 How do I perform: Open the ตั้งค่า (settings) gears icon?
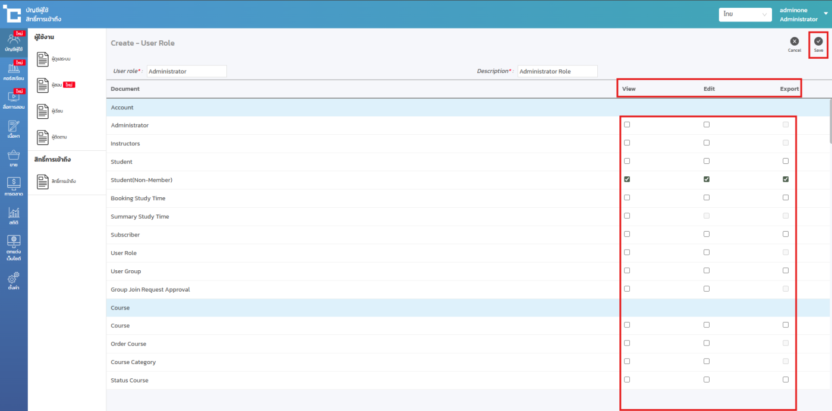point(13,280)
